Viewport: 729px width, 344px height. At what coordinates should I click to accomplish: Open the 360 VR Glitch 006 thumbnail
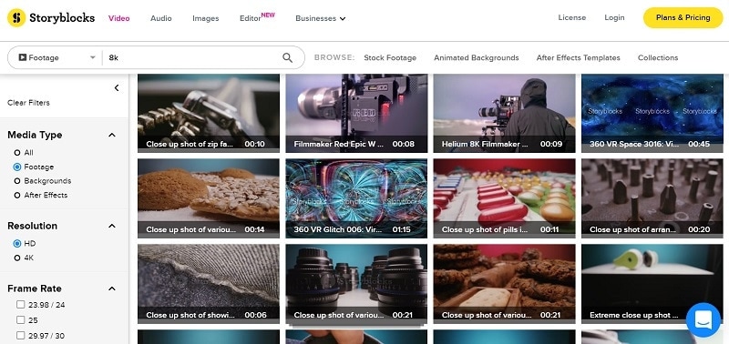[x=356, y=198]
